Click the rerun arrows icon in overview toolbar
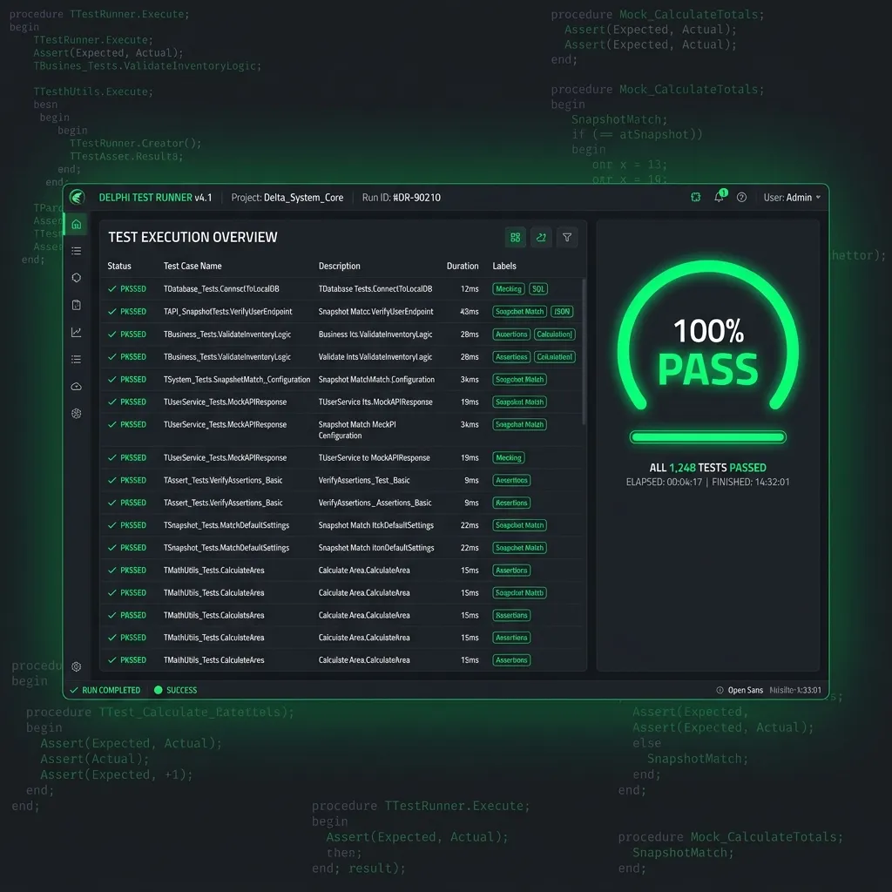The width and height of the screenshot is (892, 892). tap(541, 237)
